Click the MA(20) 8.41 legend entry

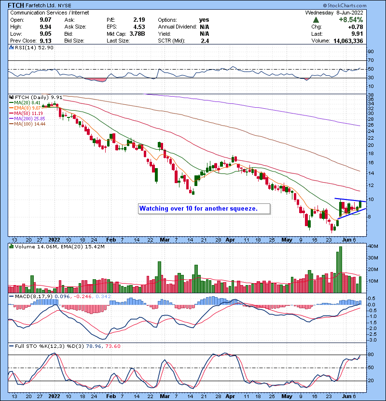(x=25, y=103)
